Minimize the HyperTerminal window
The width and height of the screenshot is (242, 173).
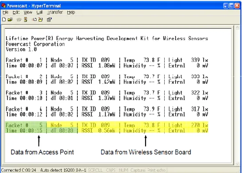click(x=225, y=6)
